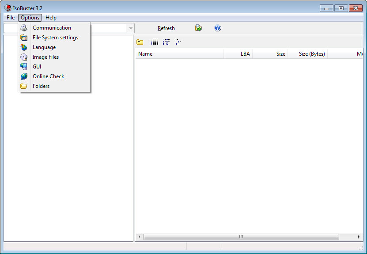Switch to details list view icon
Viewport: 367px width, 254px height.
coord(155,42)
